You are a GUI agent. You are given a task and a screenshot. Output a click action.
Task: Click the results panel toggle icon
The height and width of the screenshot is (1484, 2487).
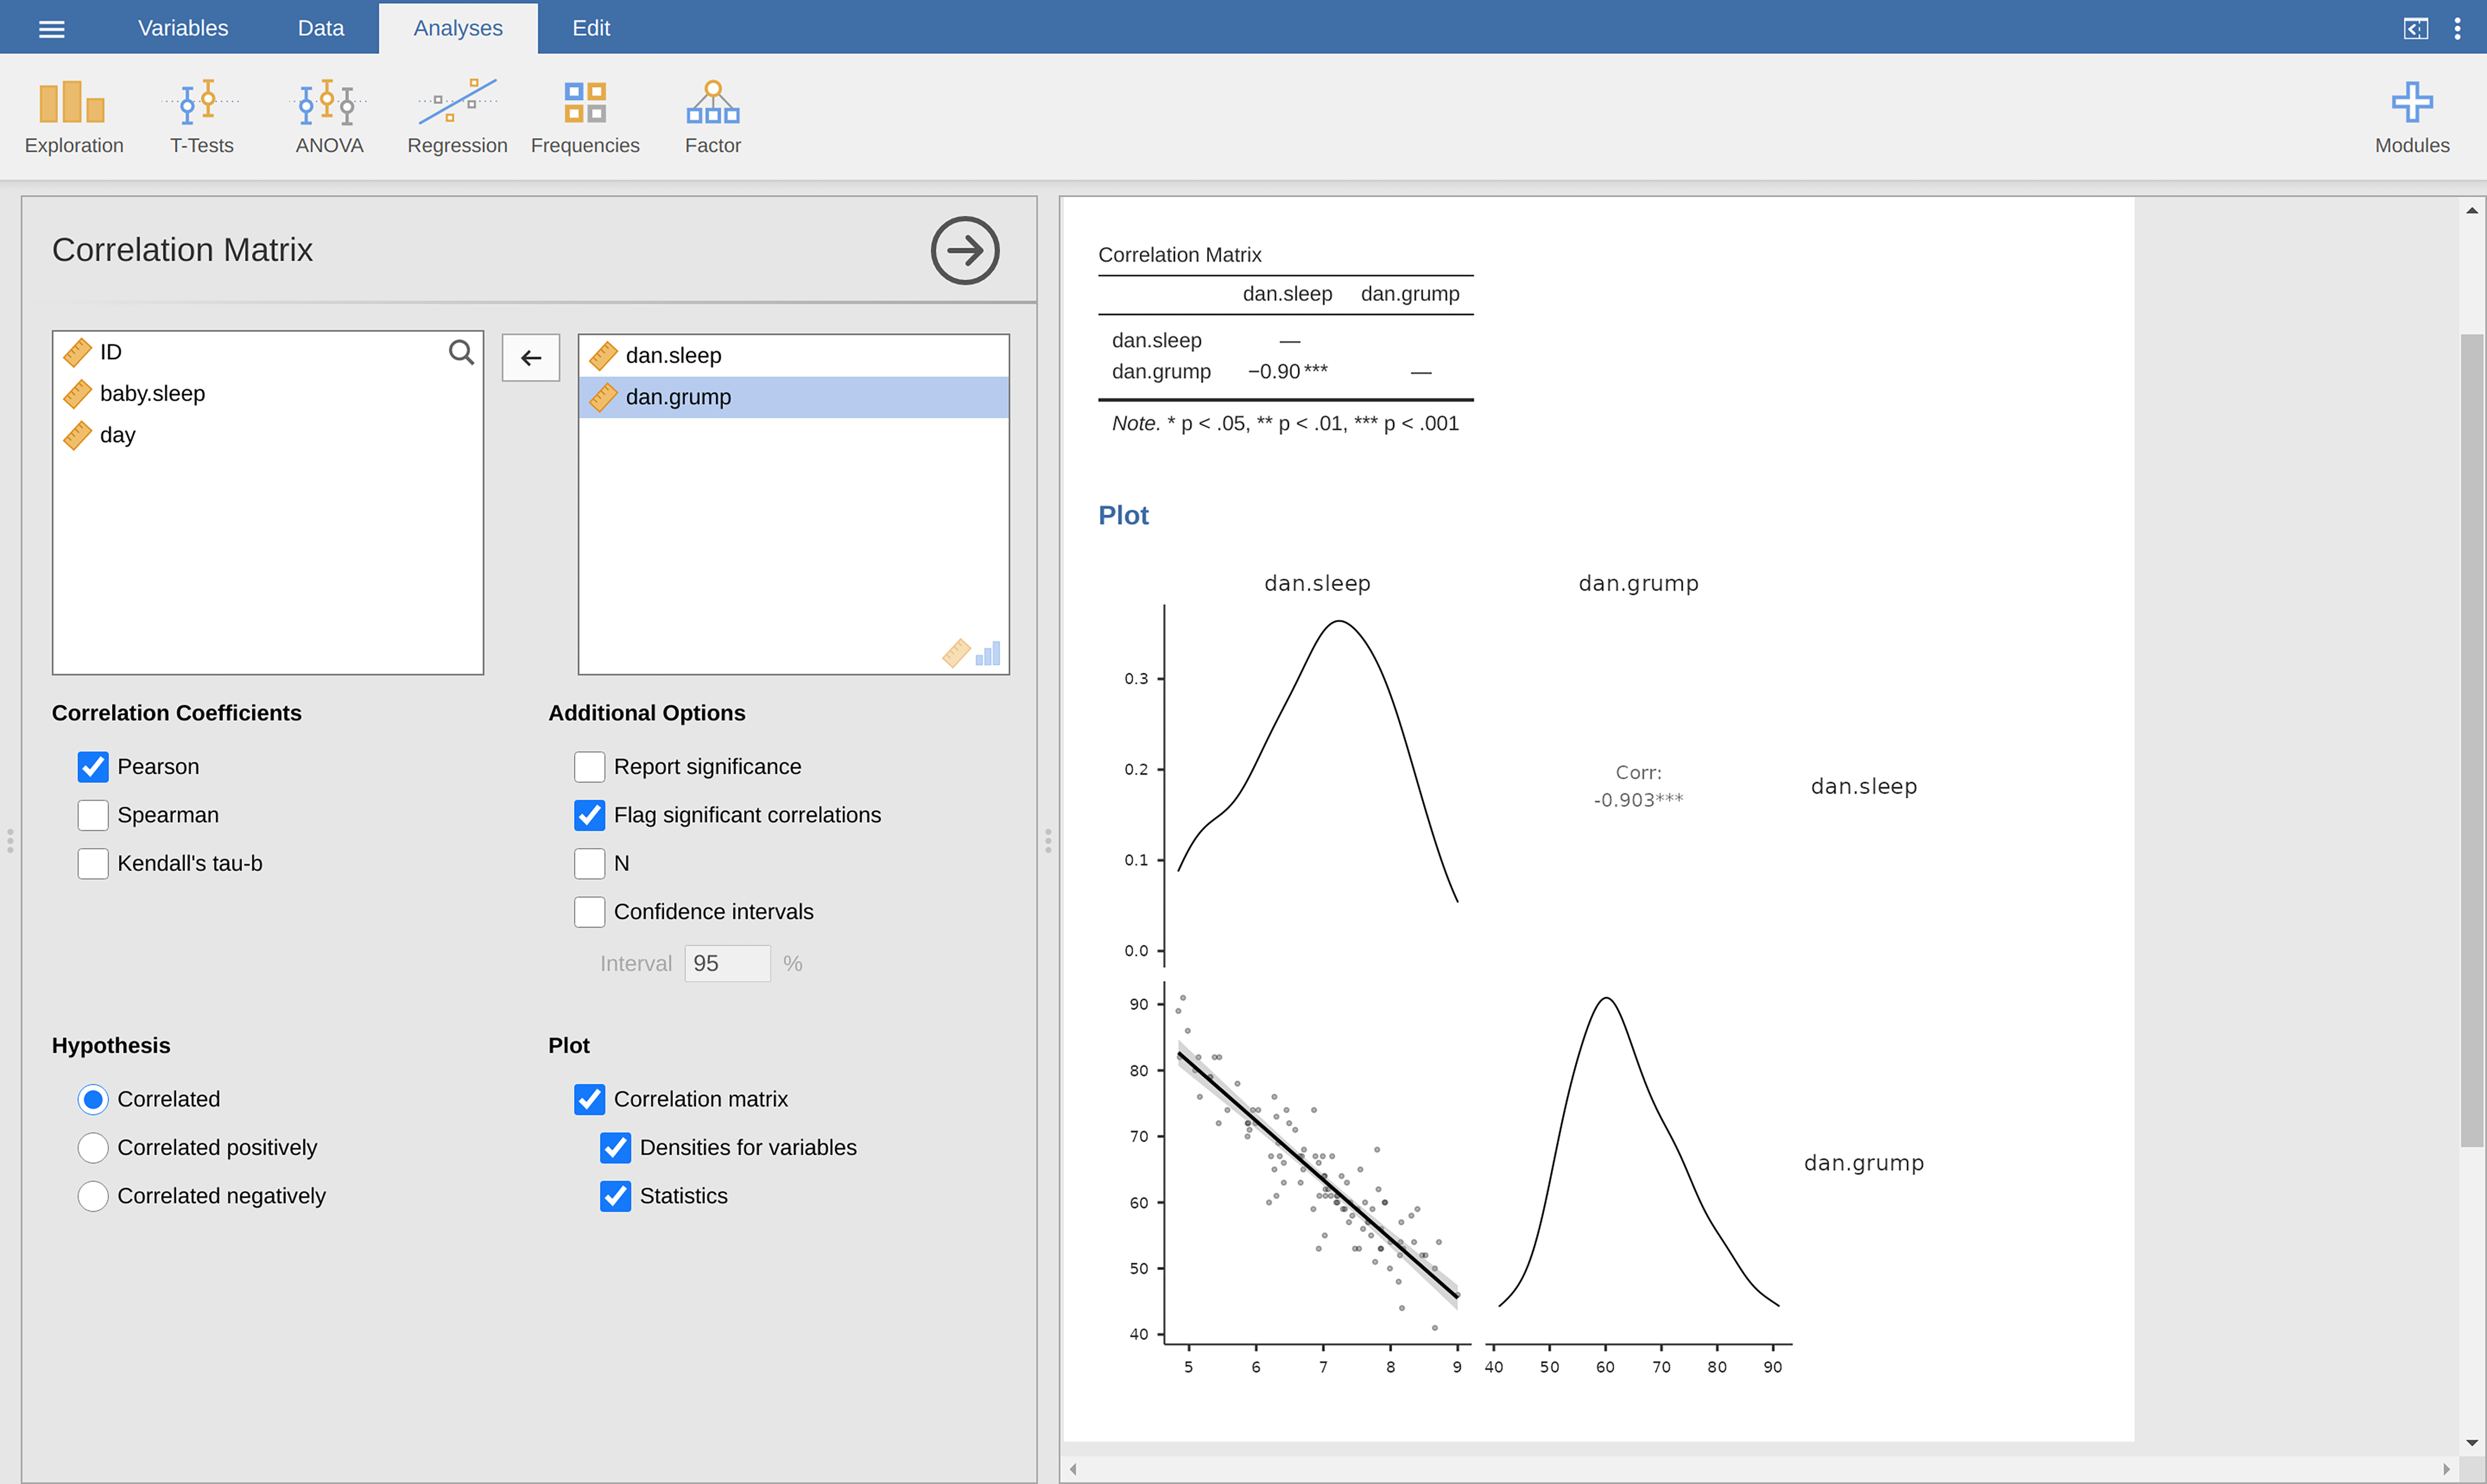(x=2415, y=28)
